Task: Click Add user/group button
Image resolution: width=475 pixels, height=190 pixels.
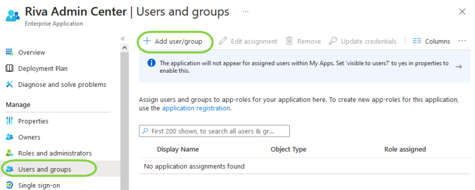Action: (173, 41)
